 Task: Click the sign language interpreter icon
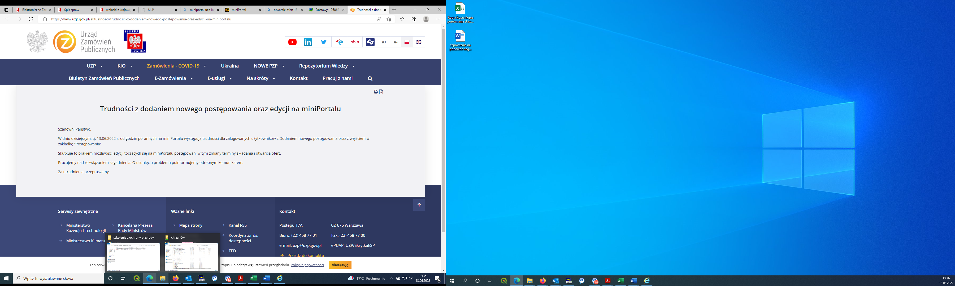click(x=370, y=42)
